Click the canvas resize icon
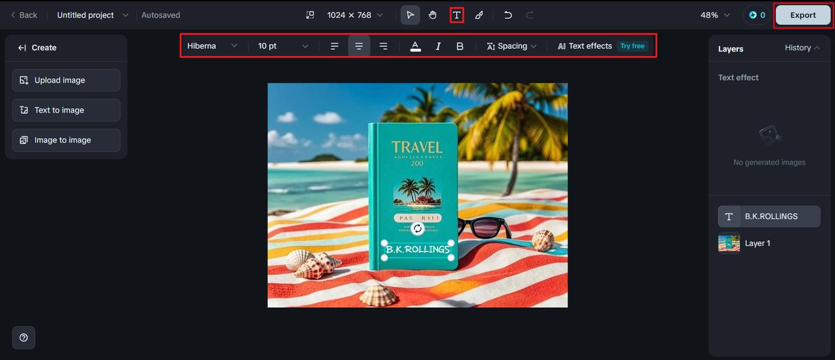This screenshot has height=360, width=835. click(311, 15)
